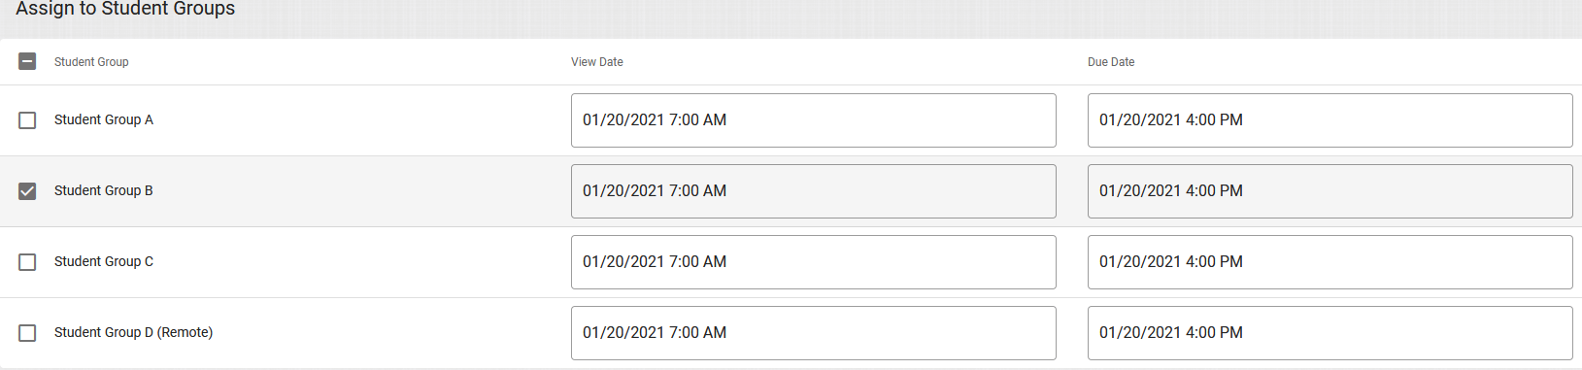
Task: Click the Student Group D Due Date field
Action: pyautogui.click(x=1330, y=333)
